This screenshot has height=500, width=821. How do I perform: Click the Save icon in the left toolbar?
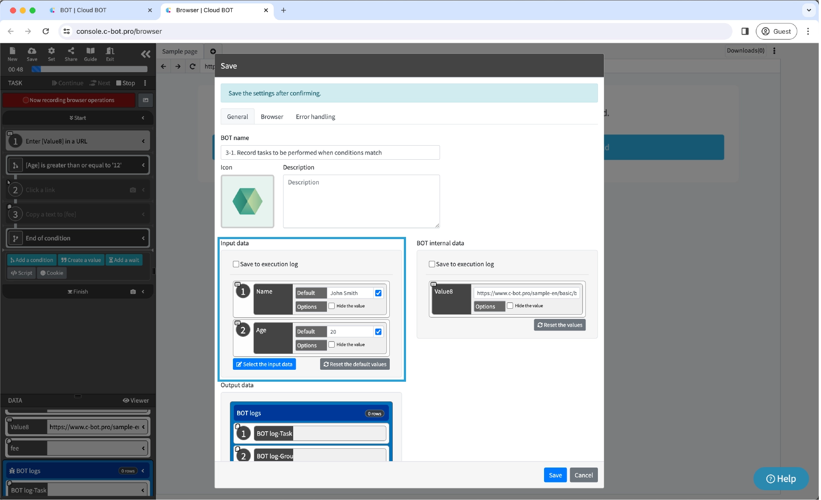click(x=32, y=54)
